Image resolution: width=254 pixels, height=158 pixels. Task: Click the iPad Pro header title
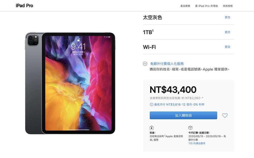click(x=24, y=6)
